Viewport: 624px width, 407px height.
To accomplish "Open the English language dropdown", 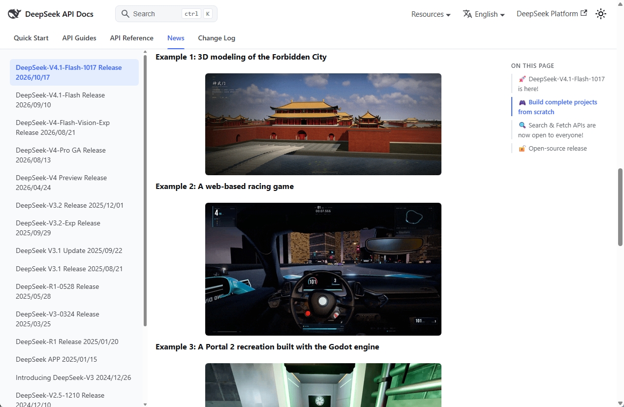I will click(x=484, y=14).
